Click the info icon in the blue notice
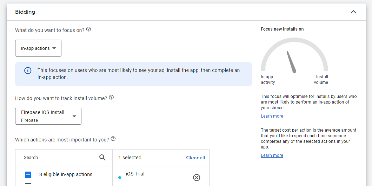The height and width of the screenshot is (186, 372). (28, 71)
